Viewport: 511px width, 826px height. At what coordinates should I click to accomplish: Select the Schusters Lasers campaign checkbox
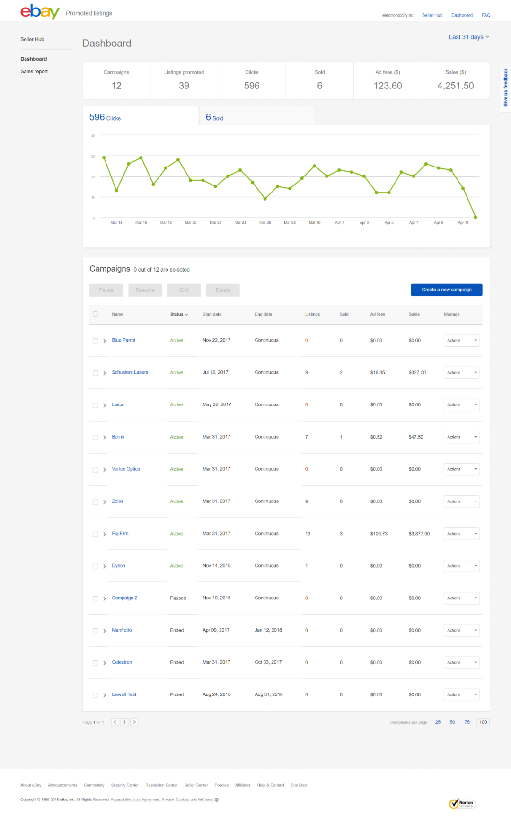[x=96, y=373]
